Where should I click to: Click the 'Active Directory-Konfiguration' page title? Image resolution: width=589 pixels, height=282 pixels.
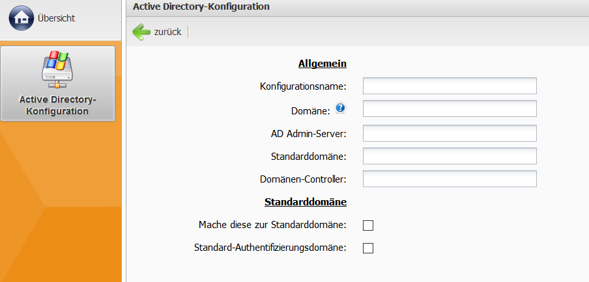tap(201, 6)
